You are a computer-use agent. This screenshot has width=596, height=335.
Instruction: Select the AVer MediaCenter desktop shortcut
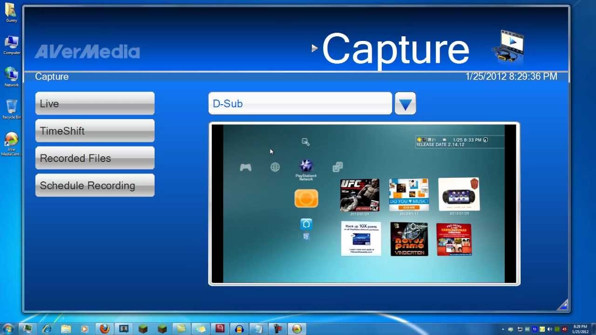(11, 144)
